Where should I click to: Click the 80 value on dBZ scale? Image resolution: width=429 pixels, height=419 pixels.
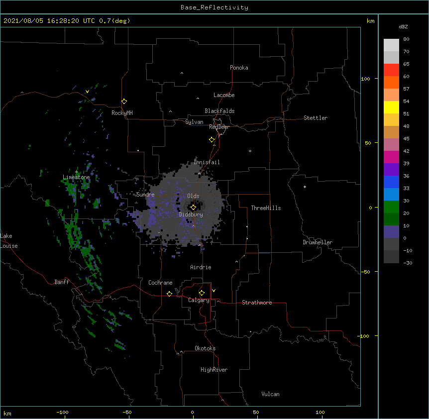(406, 39)
